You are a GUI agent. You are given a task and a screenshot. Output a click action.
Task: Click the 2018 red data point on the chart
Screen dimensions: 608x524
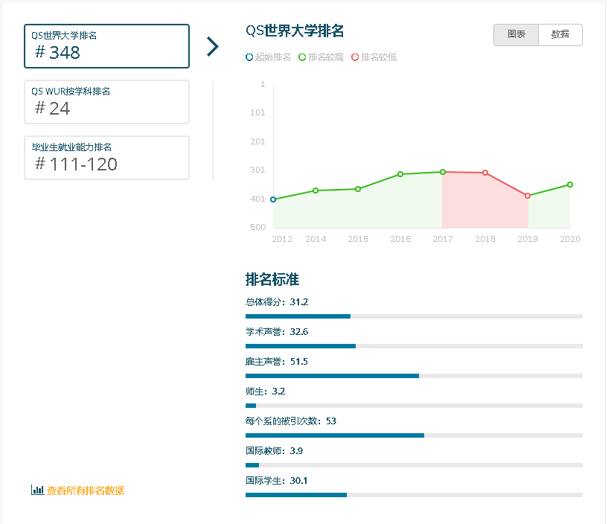(485, 173)
